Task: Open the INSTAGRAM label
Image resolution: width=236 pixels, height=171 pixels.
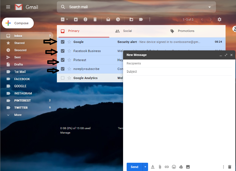Action: (27, 93)
